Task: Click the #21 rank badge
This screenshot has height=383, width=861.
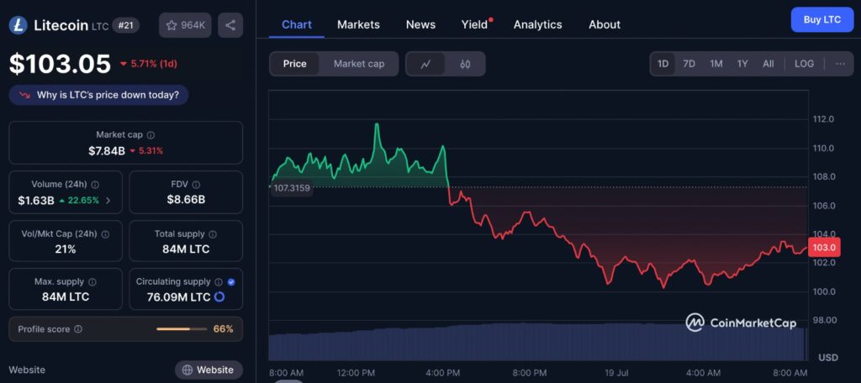Action: pos(126,25)
